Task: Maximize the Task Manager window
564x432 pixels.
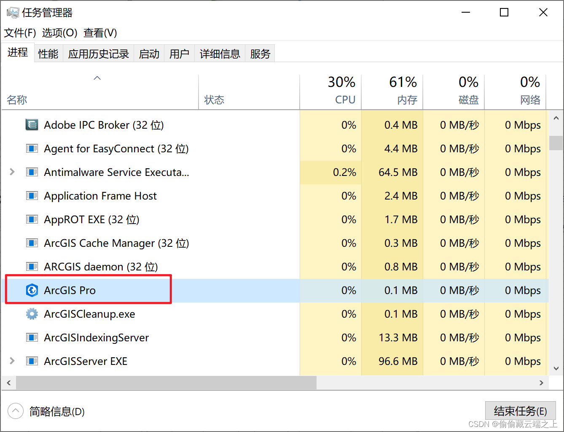Action: pos(504,13)
